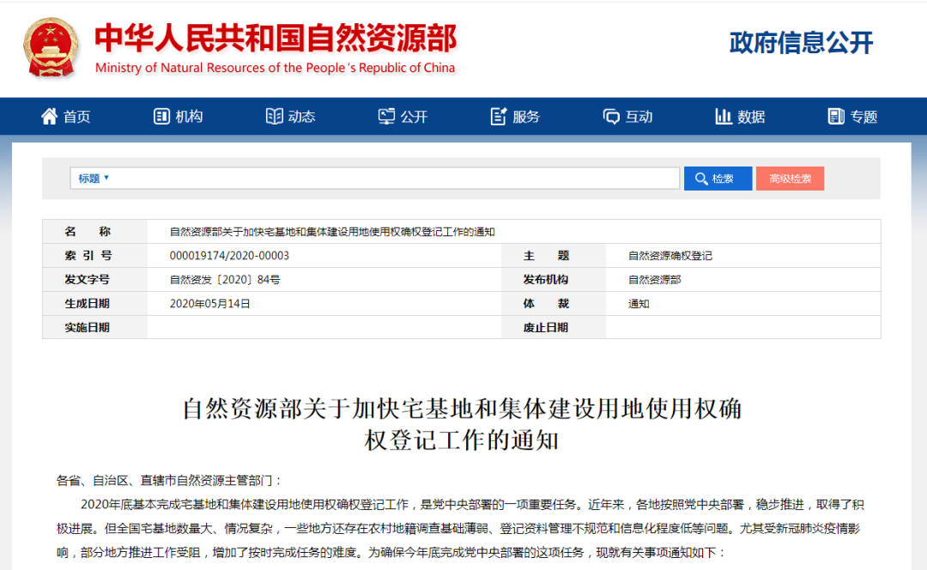Click the paragraph beginning 2020年底基本完成
Image resolution: width=927 pixels, height=570 pixels.
[461, 528]
